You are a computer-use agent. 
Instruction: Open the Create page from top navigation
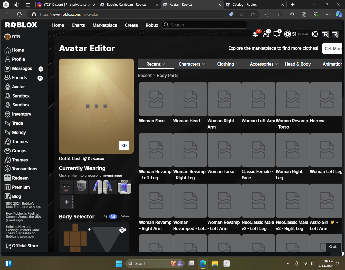tap(131, 25)
